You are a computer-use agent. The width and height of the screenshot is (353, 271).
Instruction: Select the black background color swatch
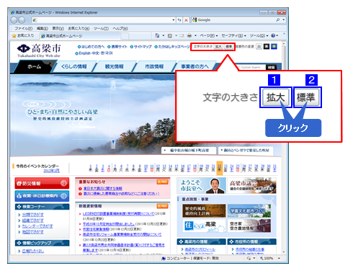pyautogui.click(x=267, y=46)
